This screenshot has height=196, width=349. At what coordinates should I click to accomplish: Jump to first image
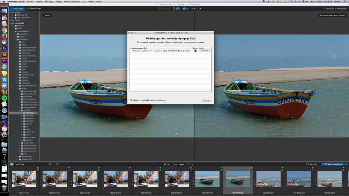pyautogui.click(x=165, y=164)
